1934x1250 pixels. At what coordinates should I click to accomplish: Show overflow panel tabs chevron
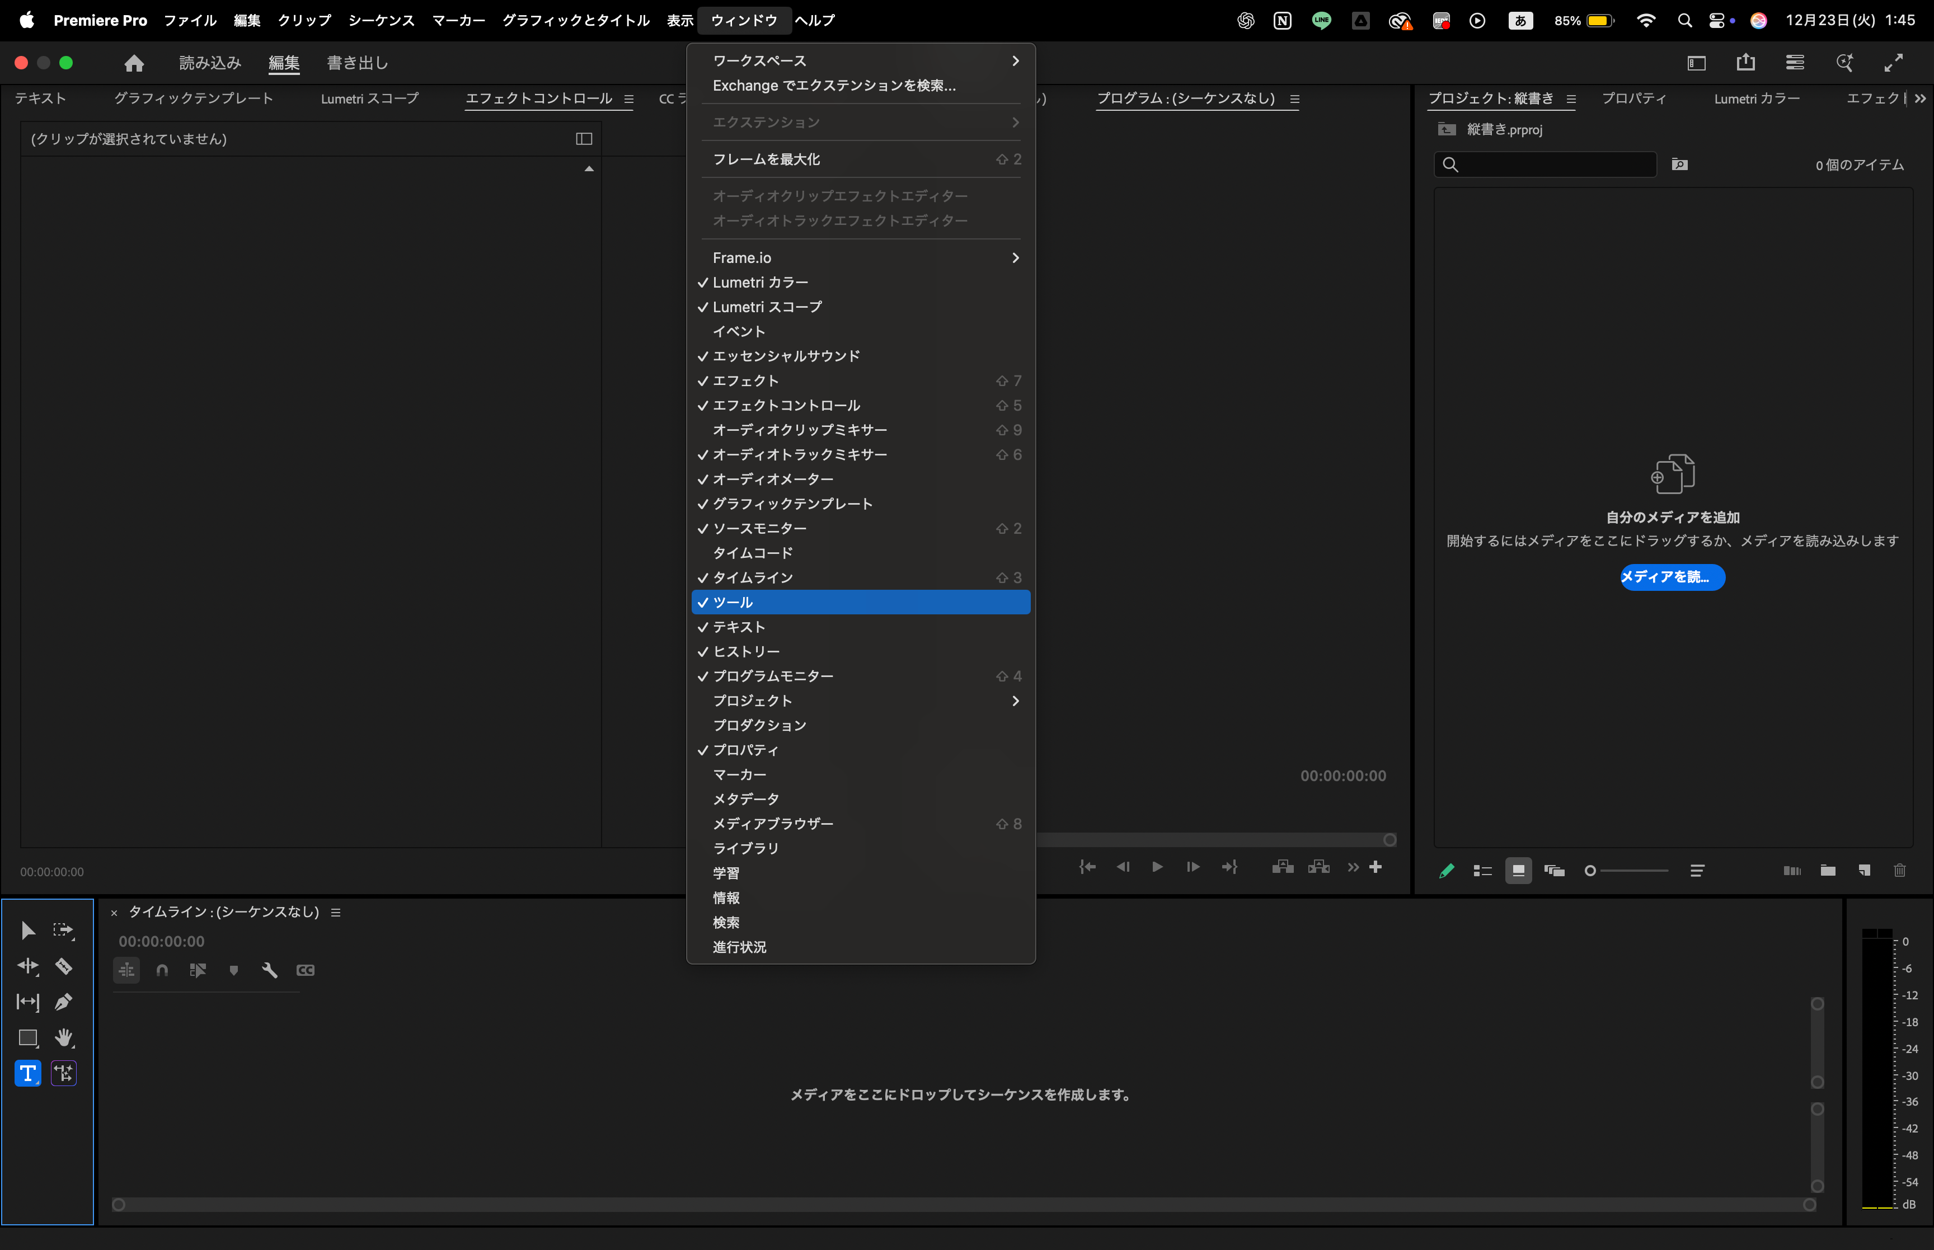point(1919,98)
